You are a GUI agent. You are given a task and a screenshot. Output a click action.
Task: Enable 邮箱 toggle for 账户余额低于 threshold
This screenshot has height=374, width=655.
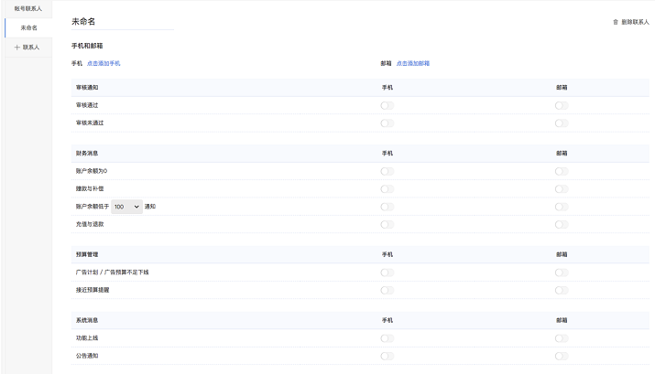(561, 207)
